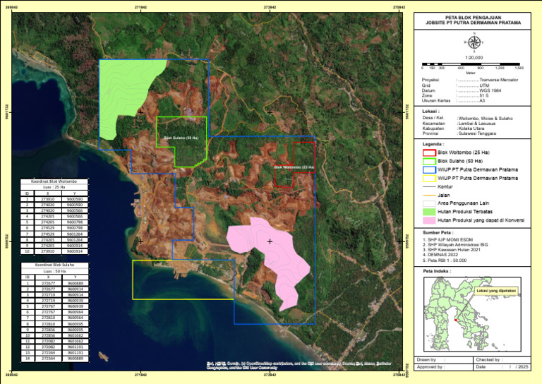
Task: Click the 'Date / / 2025' field
Action: [x=502, y=367]
